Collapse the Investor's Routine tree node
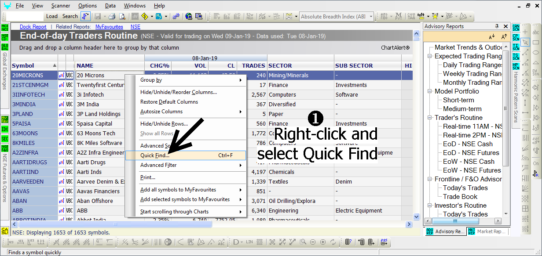The image size is (542, 256). (x=430, y=206)
